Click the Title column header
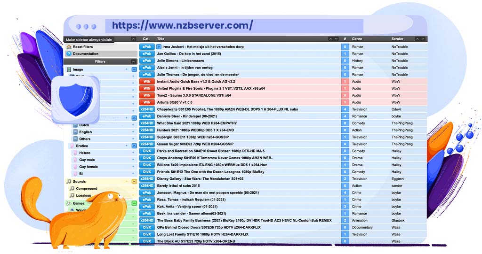This screenshot has width=482, height=254. (x=161, y=39)
